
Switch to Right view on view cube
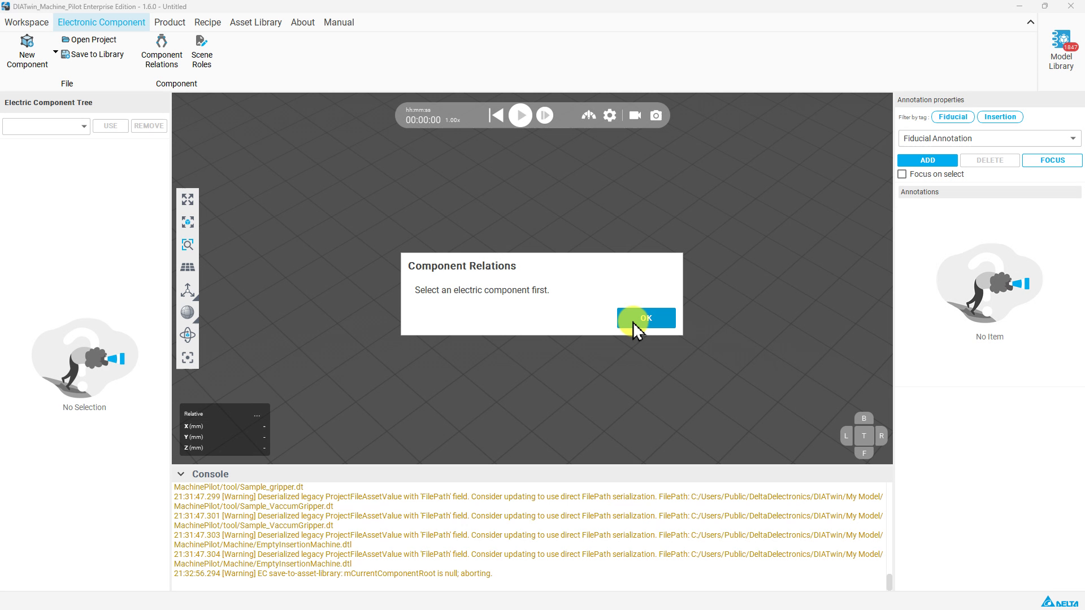(x=881, y=435)
